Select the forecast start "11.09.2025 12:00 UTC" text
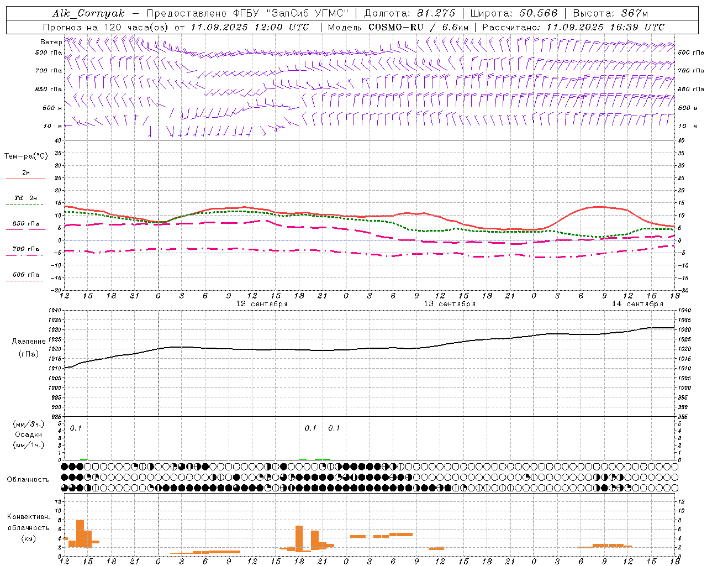 point(250,27)
